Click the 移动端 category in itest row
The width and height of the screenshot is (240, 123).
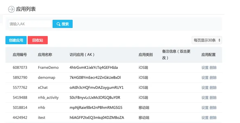coord(144,118)
